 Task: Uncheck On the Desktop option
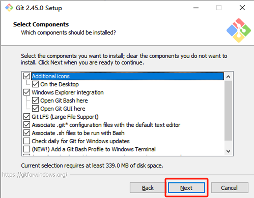tap(35, 84)
